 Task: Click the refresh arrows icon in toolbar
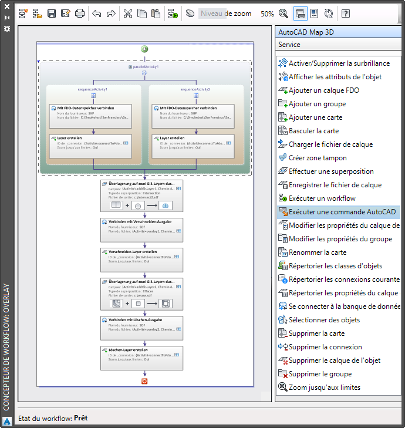coord(329,14)
